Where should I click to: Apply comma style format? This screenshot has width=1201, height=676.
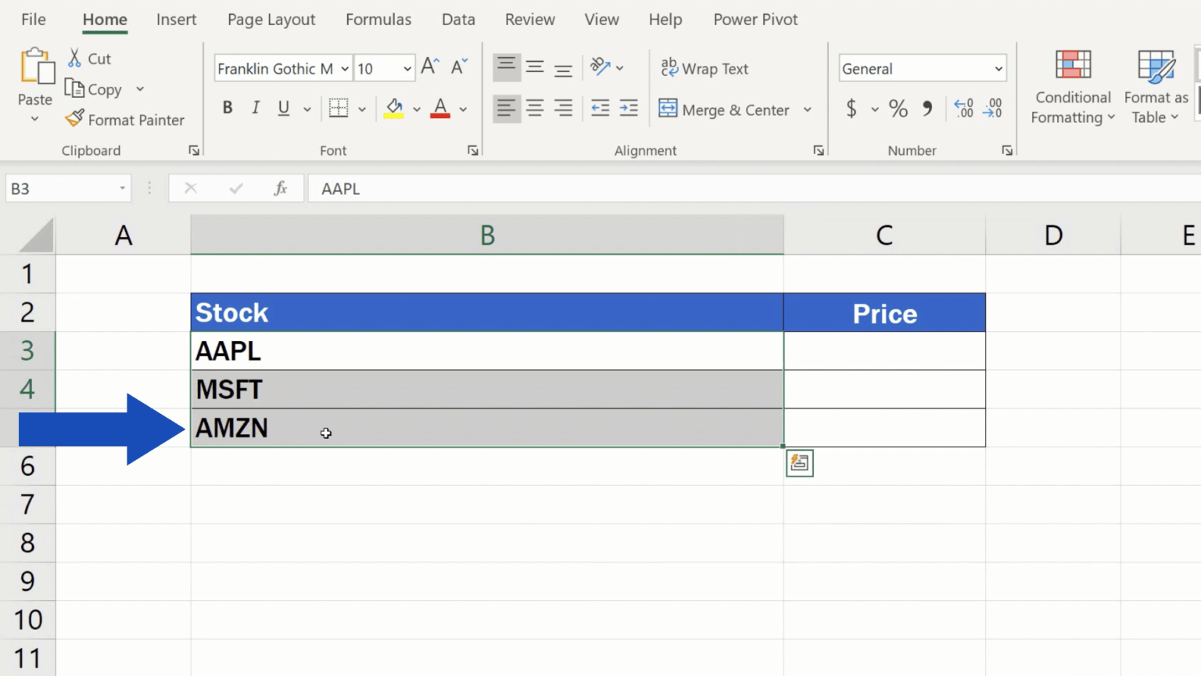click(x=927, y=108)
